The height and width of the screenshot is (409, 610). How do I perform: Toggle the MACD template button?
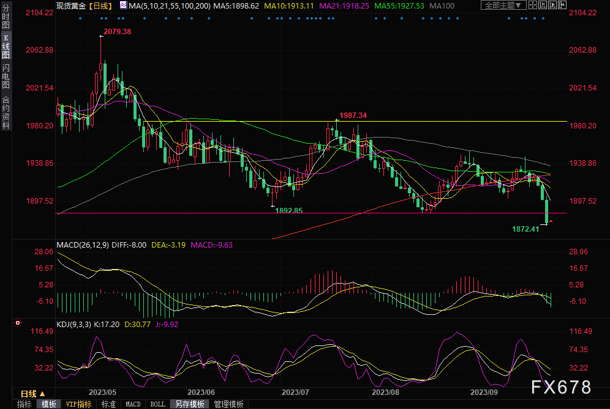pyautogui.click(x=133, y=404)
